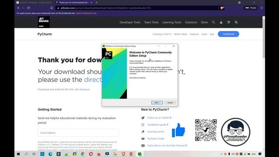This screenshot has width=279, height=157.
Task: Open the JetBrains account icon
Action: pyautogui.click(x=221, y=22)
